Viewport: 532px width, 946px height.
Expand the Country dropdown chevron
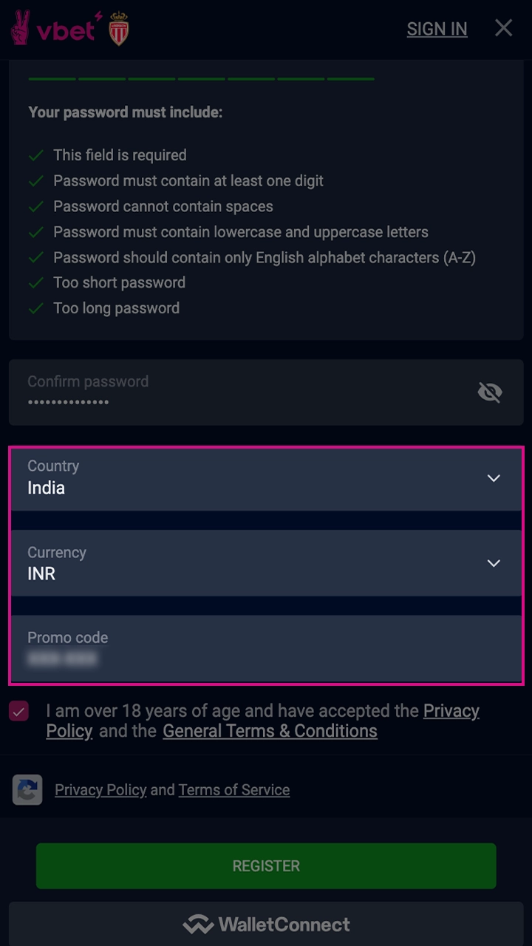[494, 478]
